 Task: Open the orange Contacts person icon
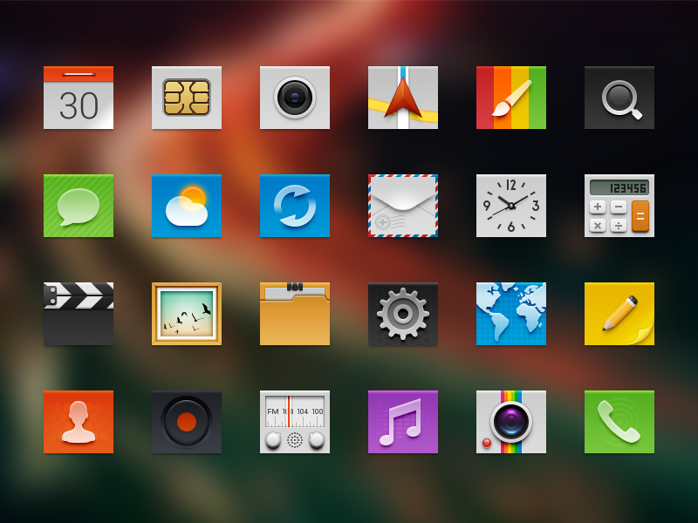[79, 422]
